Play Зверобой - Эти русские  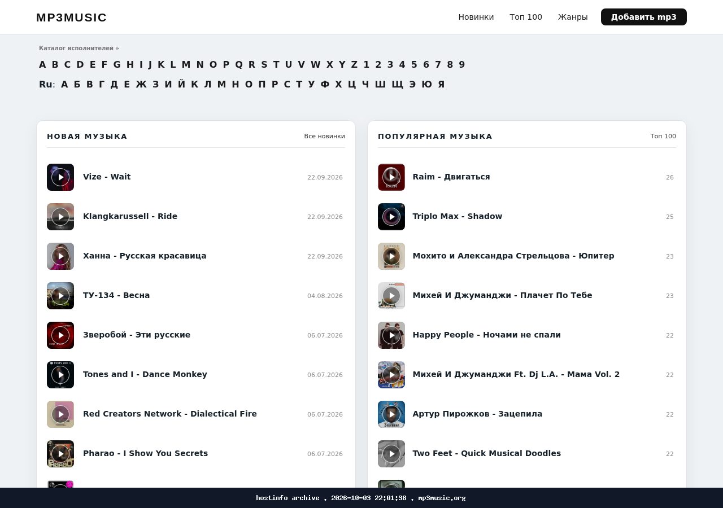coord(60,335)
